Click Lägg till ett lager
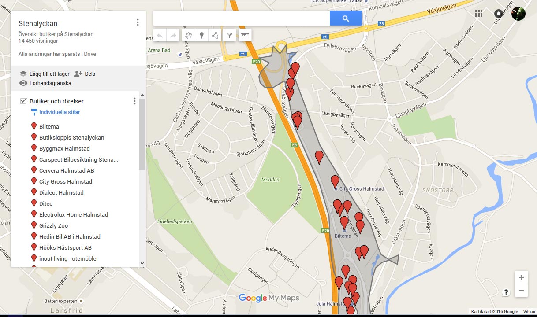 coord(49,74)
